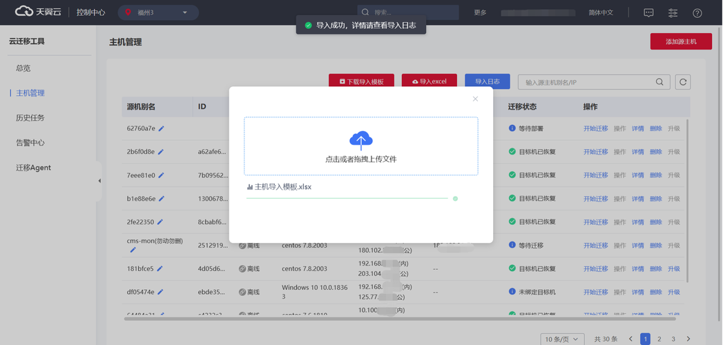
Task: Open the 10条/页 page size dropdown
Action: tap(562, 339)
